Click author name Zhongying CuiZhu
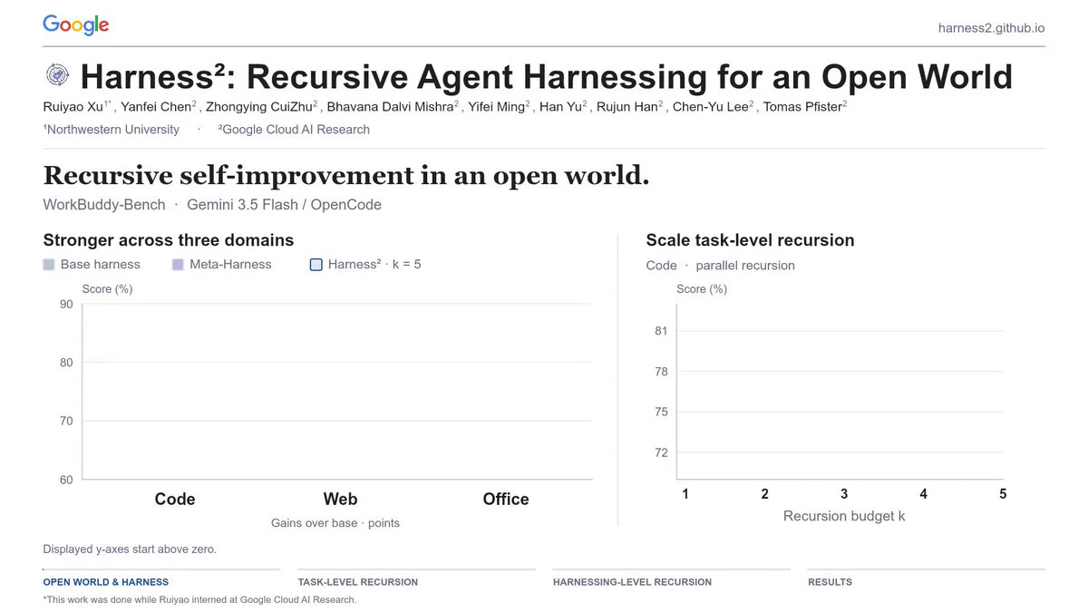1088x612 pixels. click(258, 107)
